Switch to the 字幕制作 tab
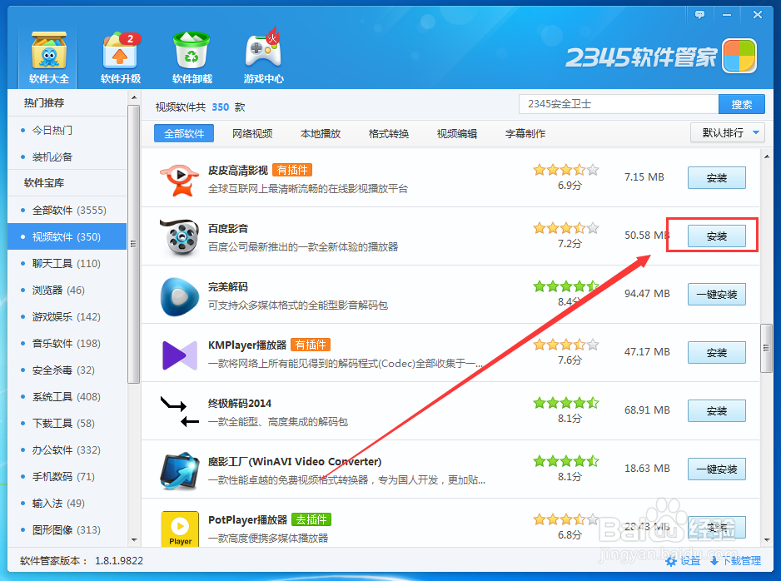781x581 pixels. [x=525, y=133]
